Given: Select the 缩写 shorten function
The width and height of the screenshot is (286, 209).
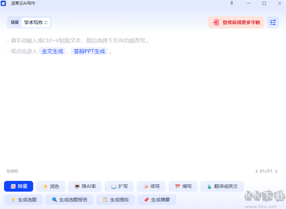Looking at the screenshot, I should point(183,186).
